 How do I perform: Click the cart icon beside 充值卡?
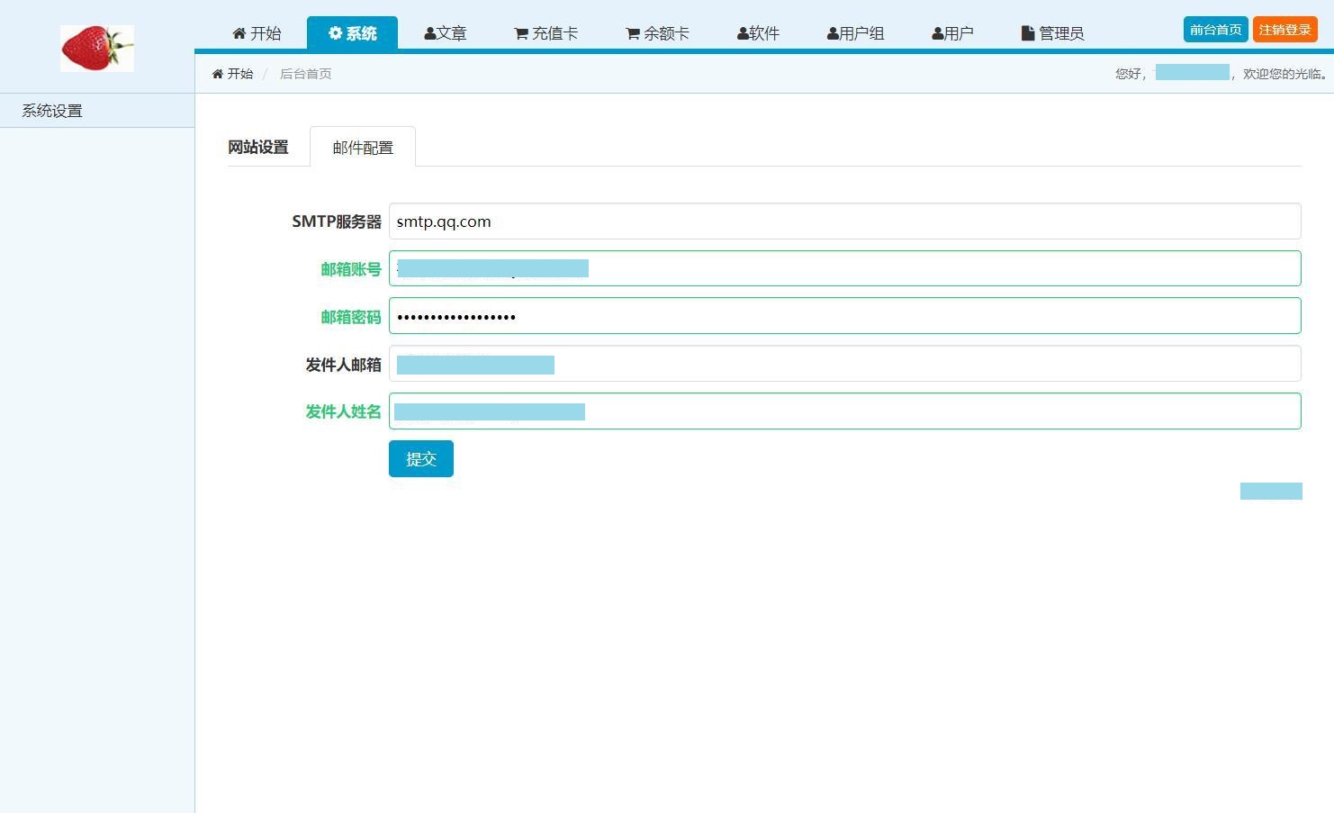click(520, 33)
